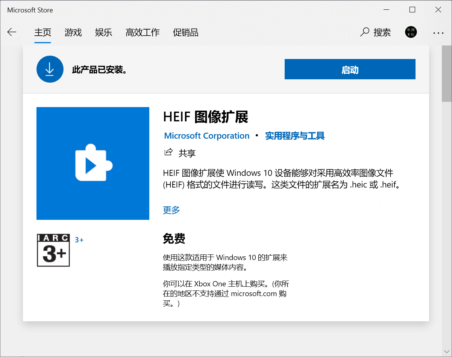Click the HEIF extension blue puzzle-piece app logo
This screenshot has width=452, height=357.
[x=93, y=163]
